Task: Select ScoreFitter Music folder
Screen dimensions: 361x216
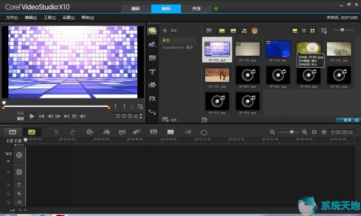Action: [x=178, y=47]
